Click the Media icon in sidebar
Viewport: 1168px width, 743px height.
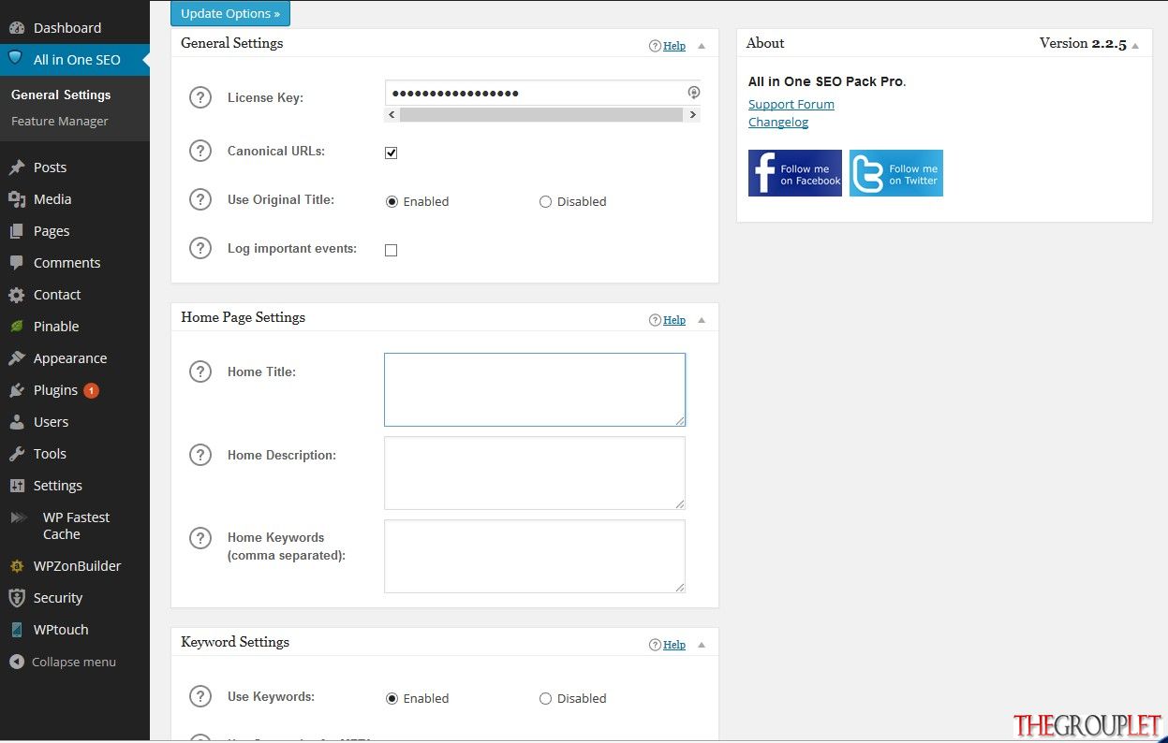tap(17, 199)
